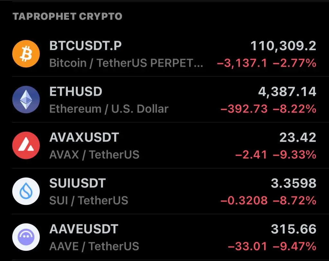Select the SUIUSDT ticker name
Image resolution: width=329 pixels, height=261 pixels.
pos(77,183)
